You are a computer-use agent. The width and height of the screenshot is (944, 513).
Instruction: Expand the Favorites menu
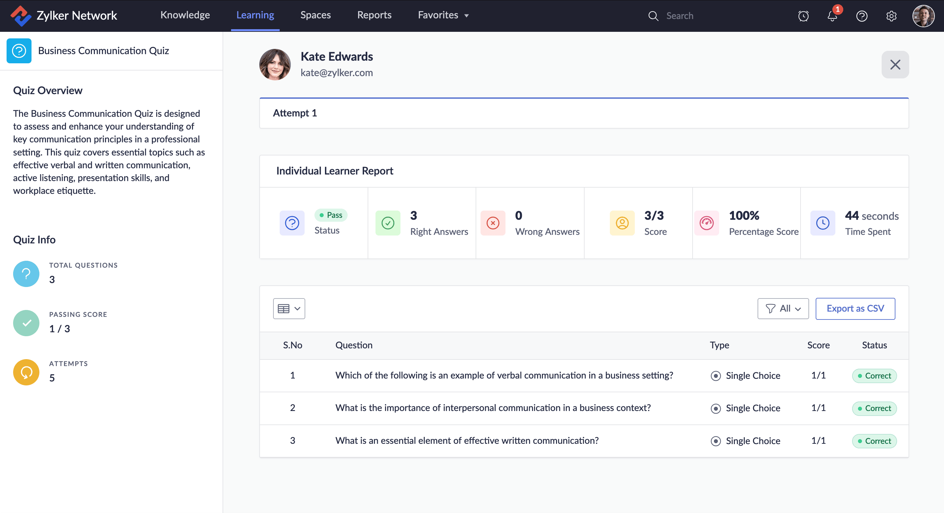[443, 15]
